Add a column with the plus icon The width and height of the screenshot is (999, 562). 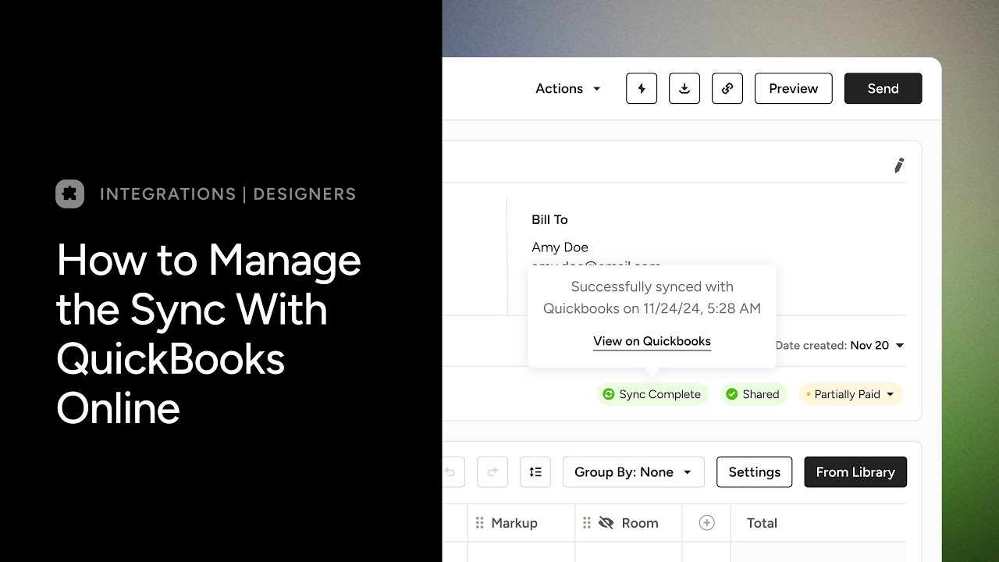pyautogui.click(x=707, y=523)
